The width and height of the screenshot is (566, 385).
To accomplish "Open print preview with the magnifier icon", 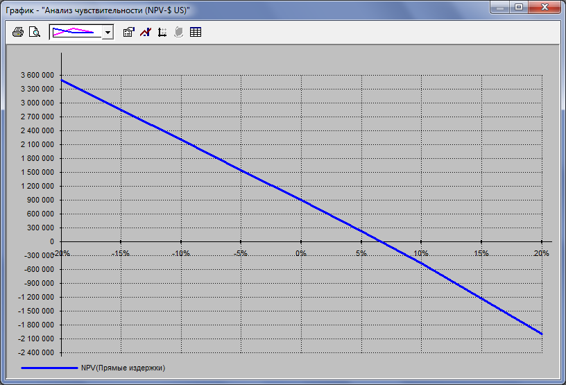I will tap(34, 32).
